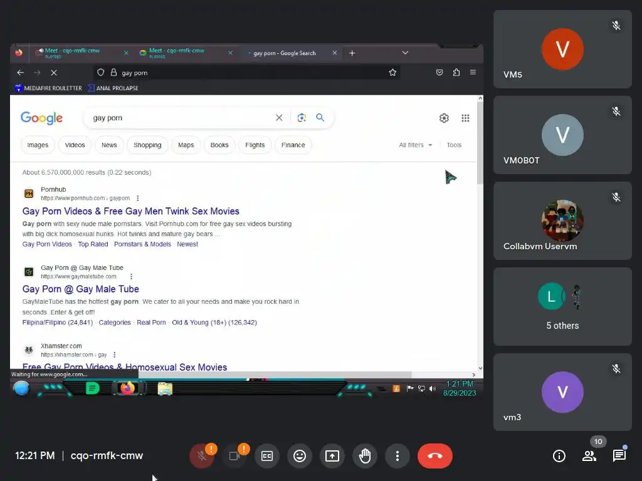Open the Google apps grid icon
The width and height of the screenshot is (642, 481).
click(x=465, y=118)
